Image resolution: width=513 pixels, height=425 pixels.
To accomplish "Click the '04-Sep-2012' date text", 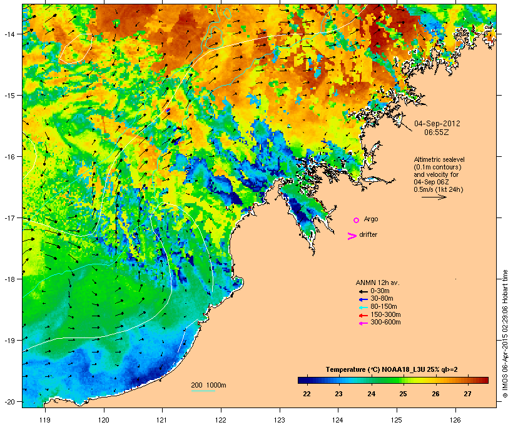I will click(437, 124).
